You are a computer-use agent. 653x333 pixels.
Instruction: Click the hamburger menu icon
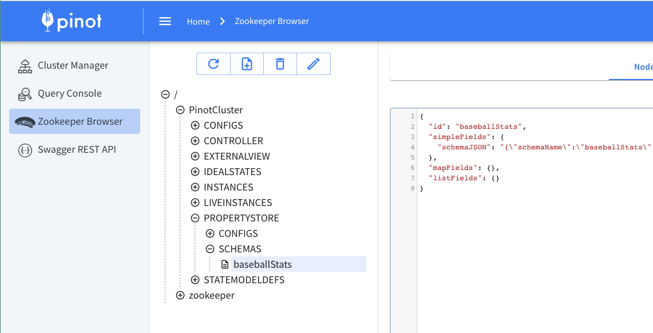[x=165, y=21]
